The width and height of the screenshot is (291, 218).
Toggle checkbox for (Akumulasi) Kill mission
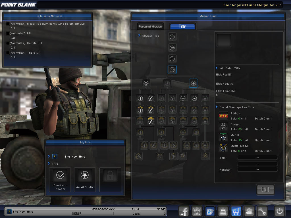tap(8, 33)
